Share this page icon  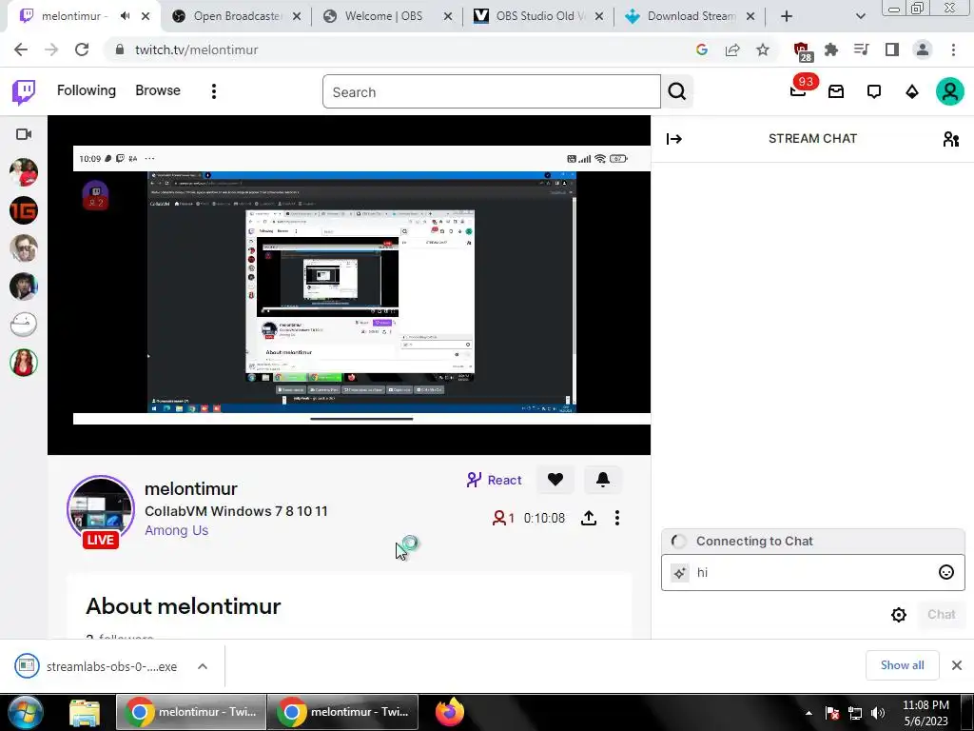point(732,49)
